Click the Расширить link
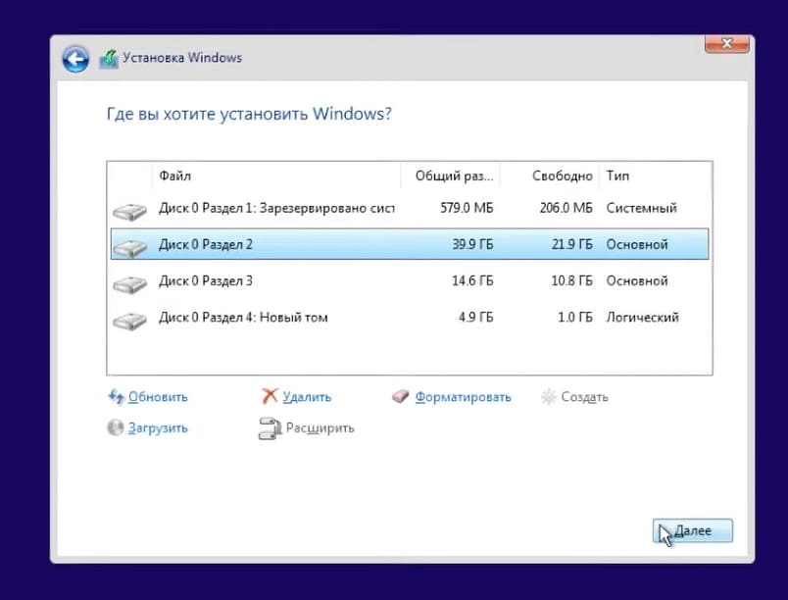788x600 pixels. point(320,428)
